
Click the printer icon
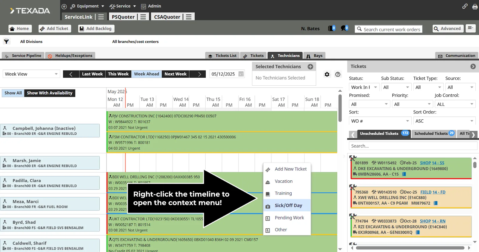click(x=475, y=7)
